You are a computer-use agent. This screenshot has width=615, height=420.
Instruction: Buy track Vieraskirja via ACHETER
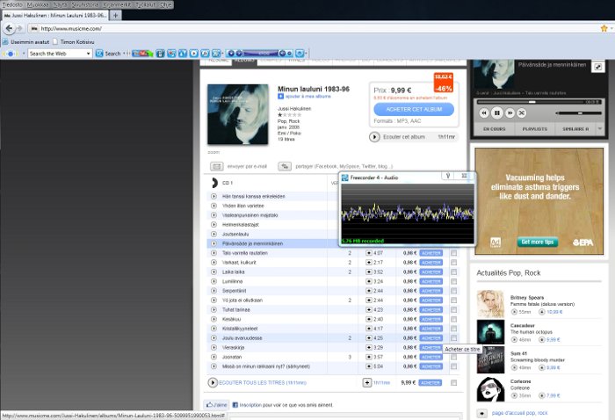click(x=431, y=347)
